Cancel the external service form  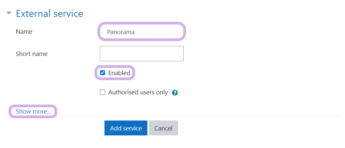coord(163,128)
